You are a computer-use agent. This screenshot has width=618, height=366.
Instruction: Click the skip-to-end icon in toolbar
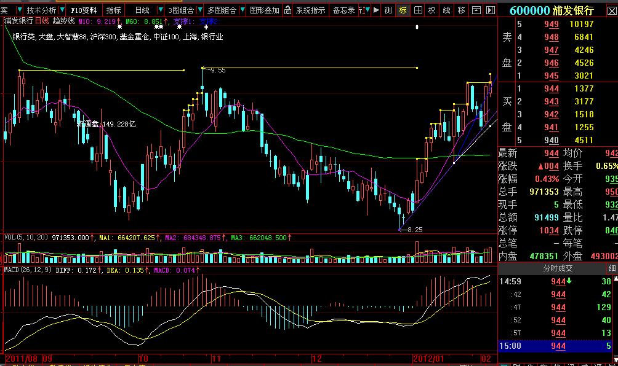tap(490, 10)
